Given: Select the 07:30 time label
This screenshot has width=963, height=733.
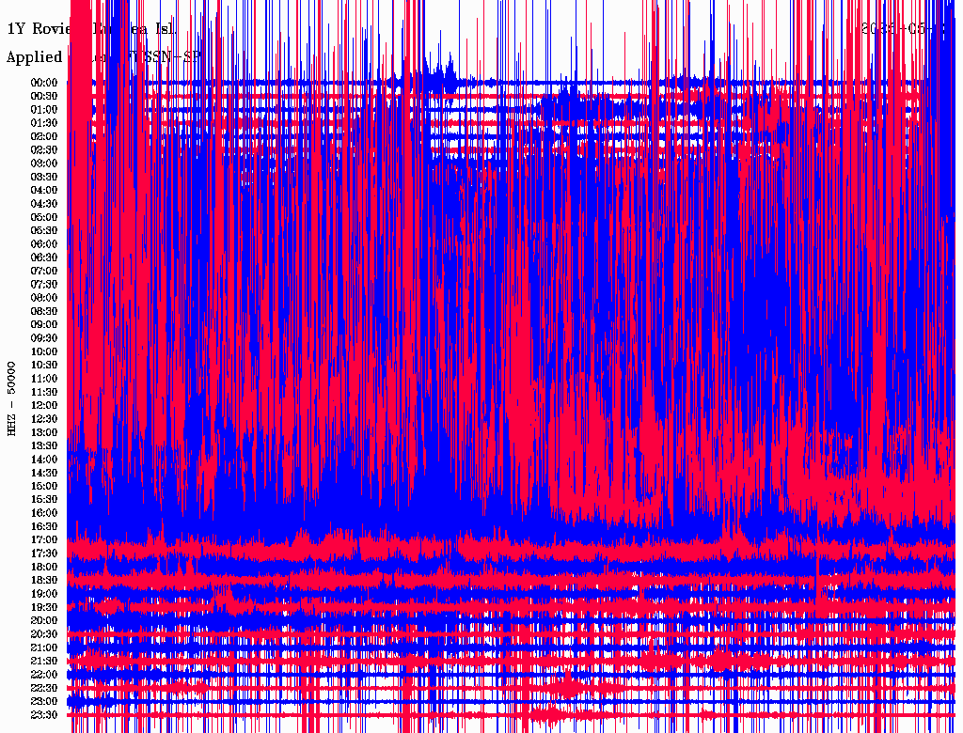Looking at the screenshot, I should (44, 285).
